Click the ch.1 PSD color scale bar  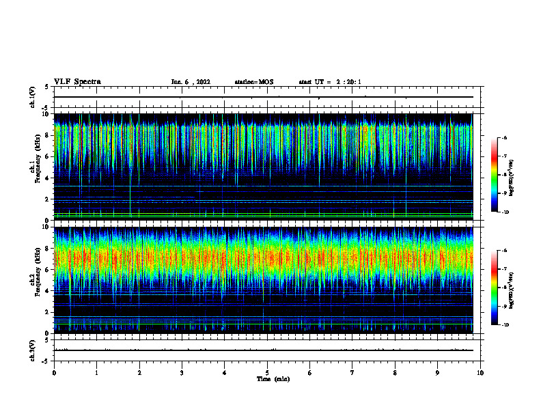(494, 175)
